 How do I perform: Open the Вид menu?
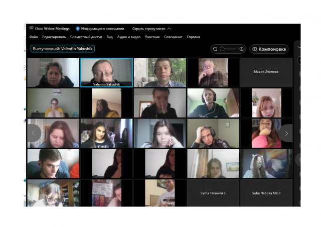pos(109,37)
